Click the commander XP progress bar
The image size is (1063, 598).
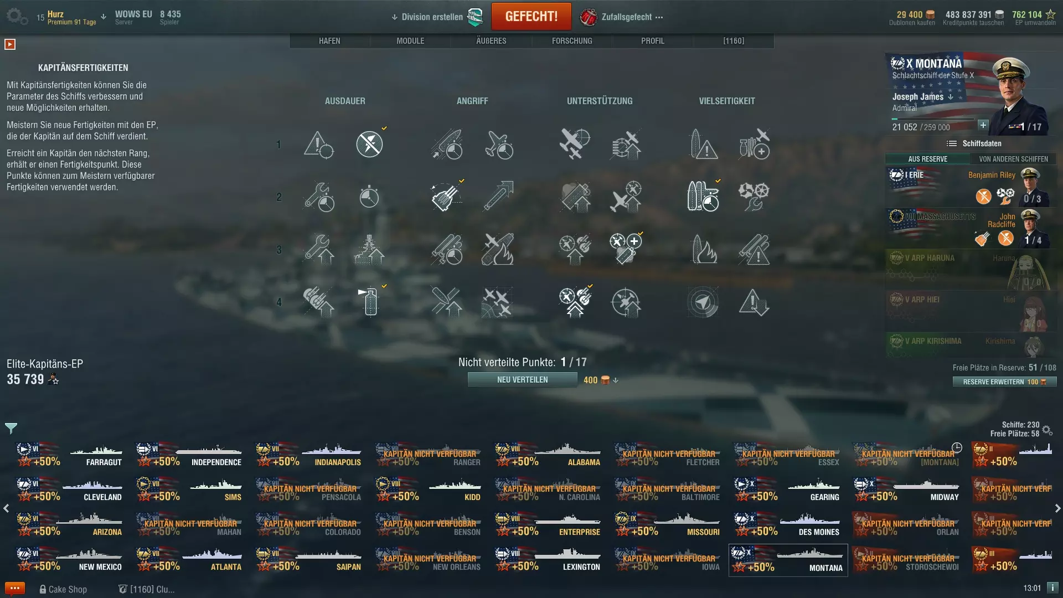click(933, 119)
